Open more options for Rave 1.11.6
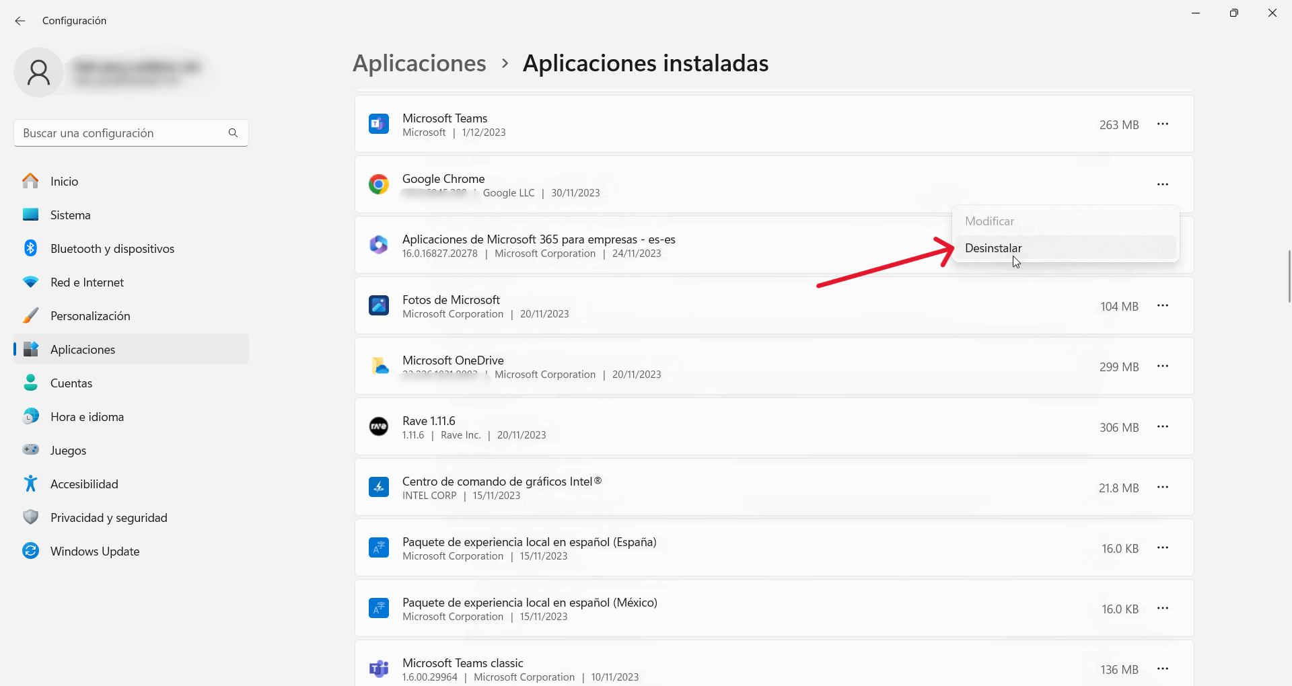 click(x=1163, y=426)
